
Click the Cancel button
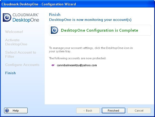point(139,111)
